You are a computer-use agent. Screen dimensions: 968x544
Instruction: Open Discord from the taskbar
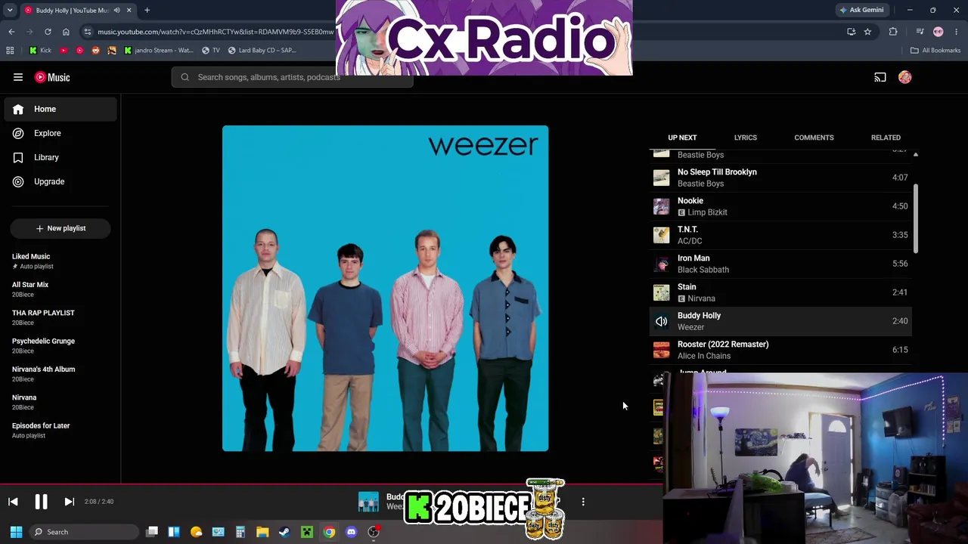point(351,532)
